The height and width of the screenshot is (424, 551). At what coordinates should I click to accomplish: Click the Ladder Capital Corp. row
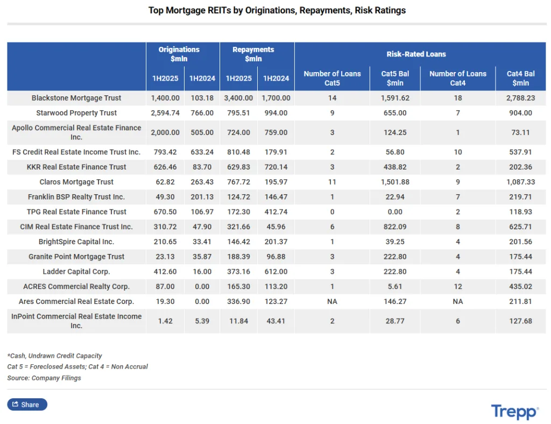[x=76, y=272]
